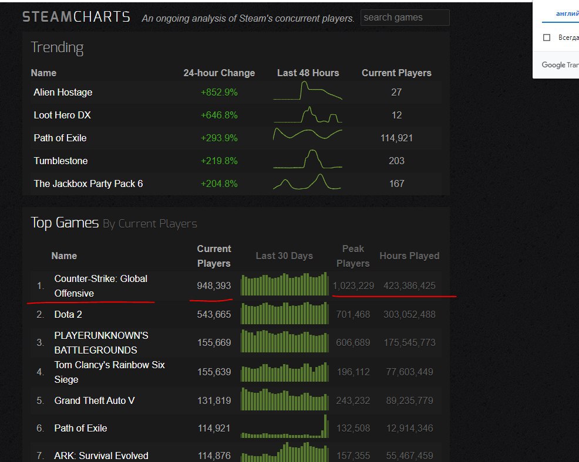Click current players value 131,819
The image size is (579, 462).
tap(214, 400)
